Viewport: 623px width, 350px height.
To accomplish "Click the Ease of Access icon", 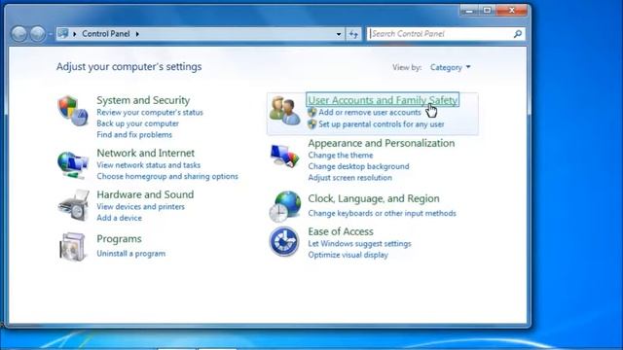I will (x=284, y=241).
